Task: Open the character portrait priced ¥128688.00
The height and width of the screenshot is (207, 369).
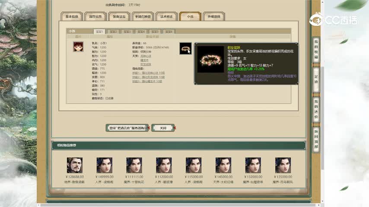Action: [x=75, y=166]
